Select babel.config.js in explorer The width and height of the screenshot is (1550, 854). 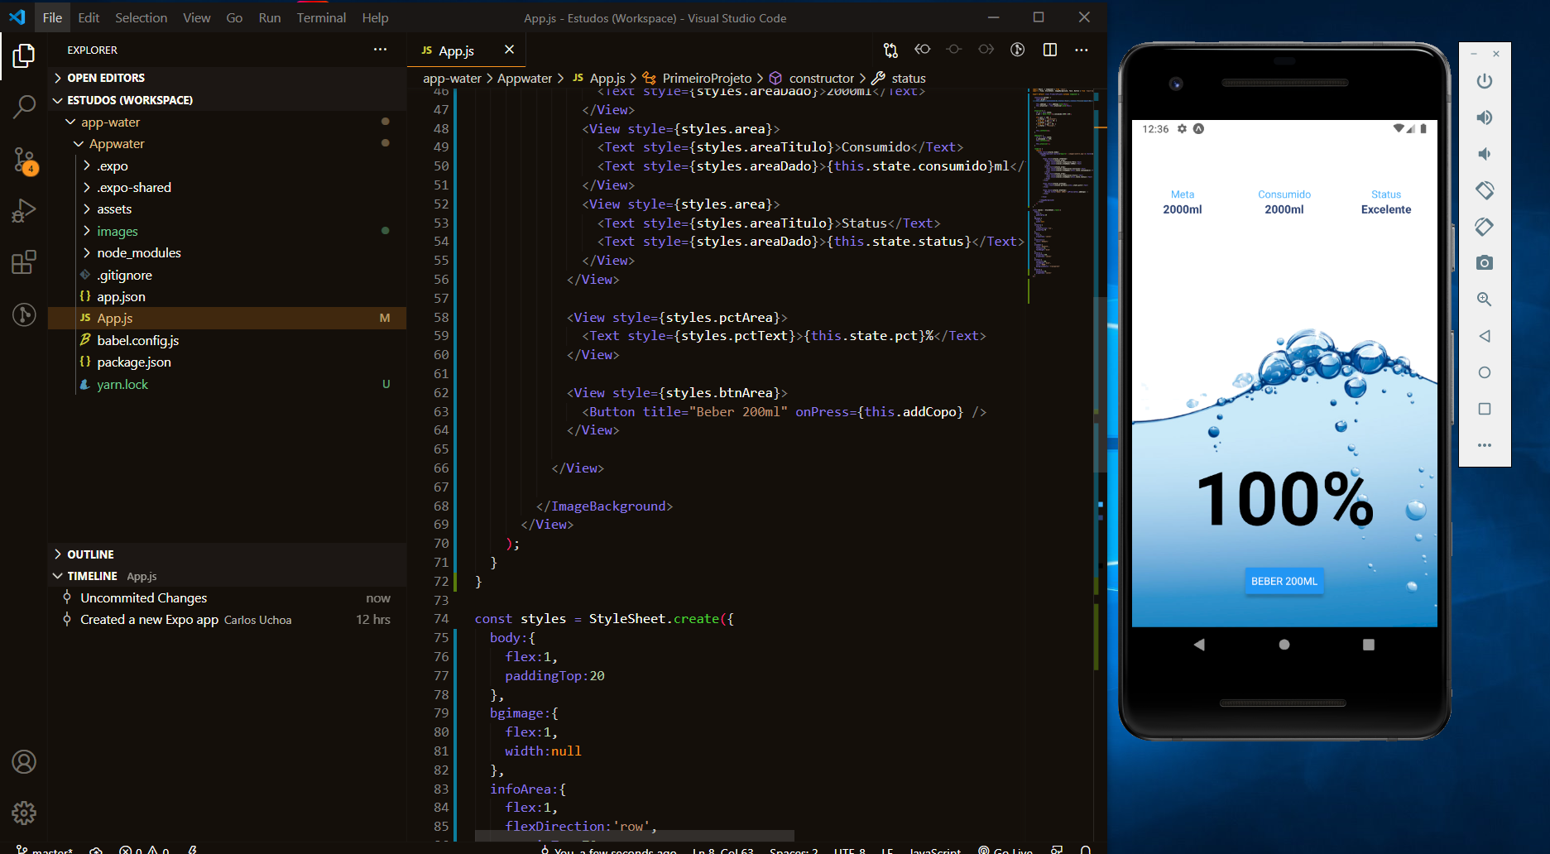click(228, 341)
